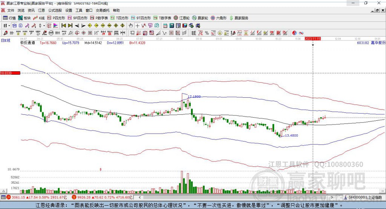Screen dimensions: 386x209
Task: Click the first yellow diamond arrow icon
Action: click(90, 26)
